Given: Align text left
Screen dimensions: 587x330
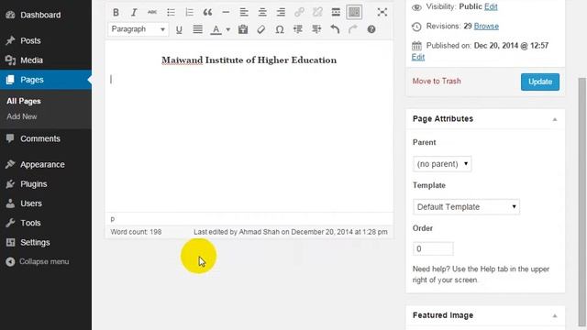Looking at the screenshot, I should point(244,12).
